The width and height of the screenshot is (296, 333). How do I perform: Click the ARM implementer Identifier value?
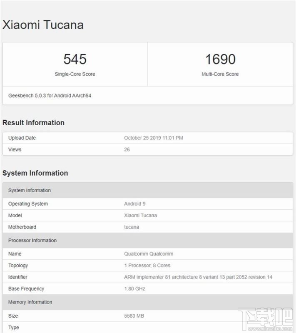[198, 277]
